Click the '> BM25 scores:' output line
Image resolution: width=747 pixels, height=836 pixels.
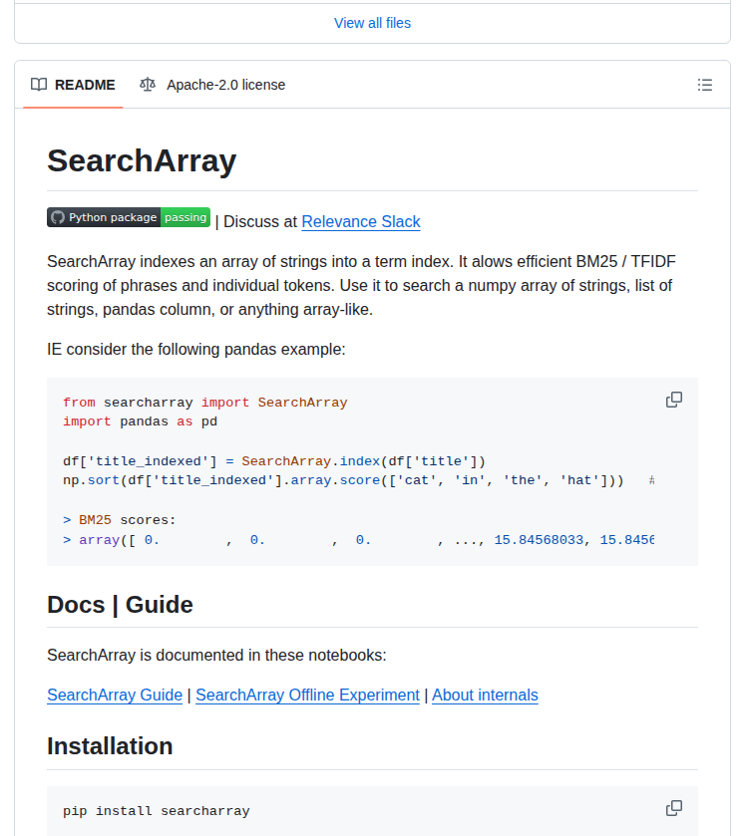point(120,520)
